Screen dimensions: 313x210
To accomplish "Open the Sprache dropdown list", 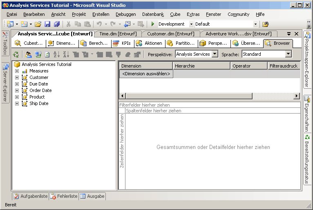I will [x=288, y=54].
